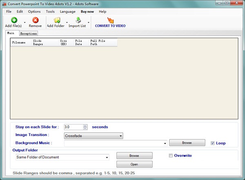
Task: Click the Full File Path column header
Action: (103, 42)
